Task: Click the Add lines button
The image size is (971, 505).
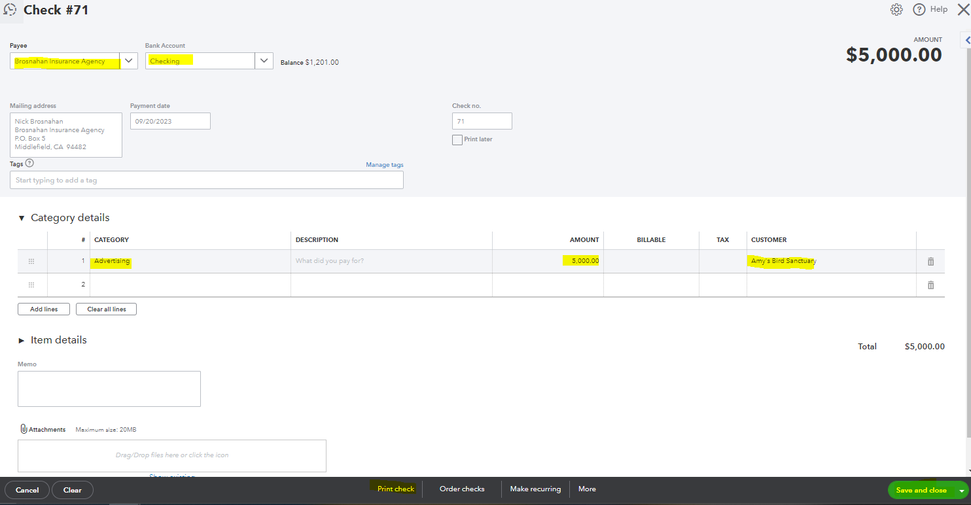Action: [x=44, y=309]
